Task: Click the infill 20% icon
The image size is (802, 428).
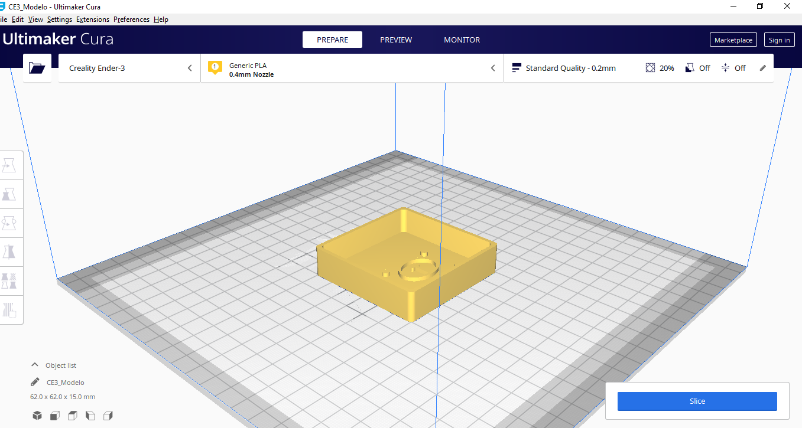Action: [651, 68]
